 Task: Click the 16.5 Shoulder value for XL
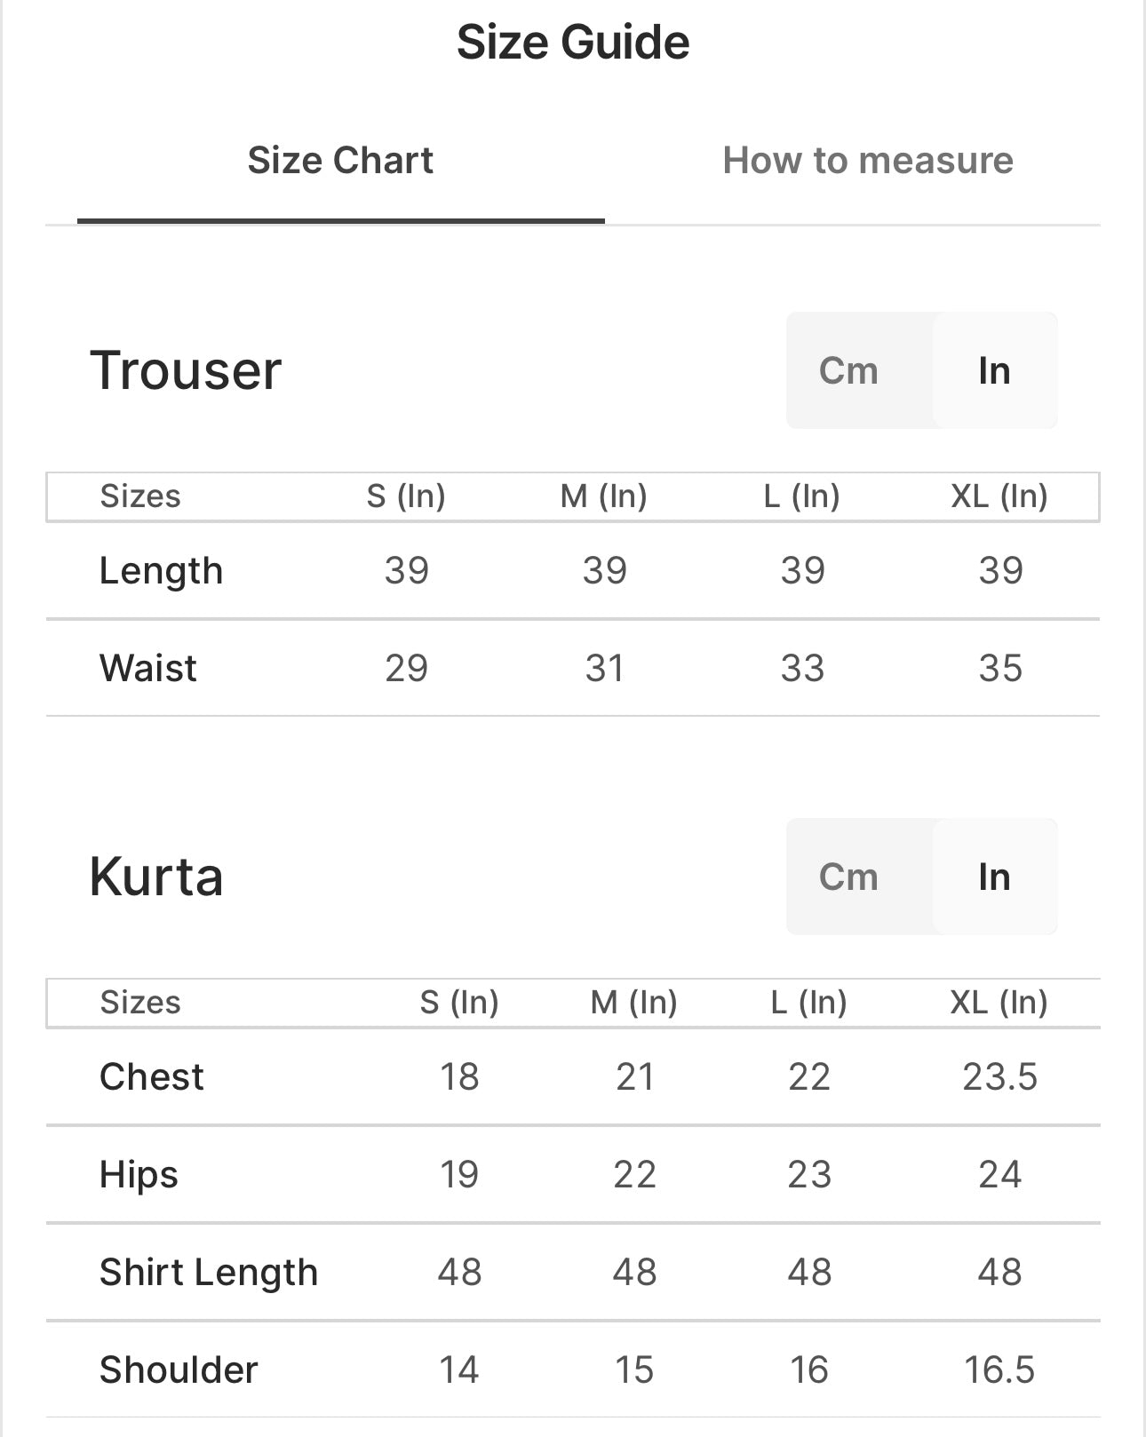[x=999, y=1370]
